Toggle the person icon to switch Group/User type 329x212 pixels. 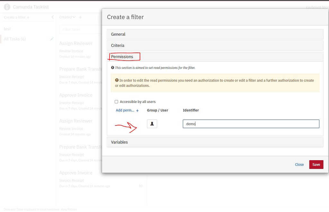(x=152, y=124)
